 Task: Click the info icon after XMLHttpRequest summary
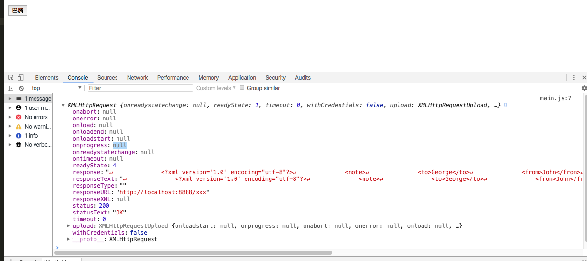click(x=505, y=105)
